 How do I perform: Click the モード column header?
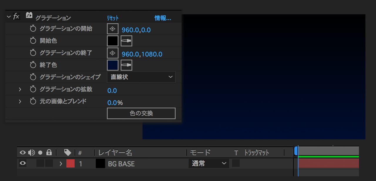tap(200, 153)
